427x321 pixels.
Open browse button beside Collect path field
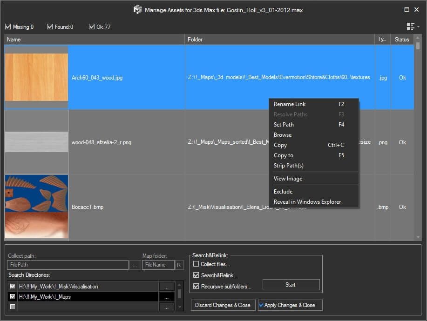tap(135, 265)
